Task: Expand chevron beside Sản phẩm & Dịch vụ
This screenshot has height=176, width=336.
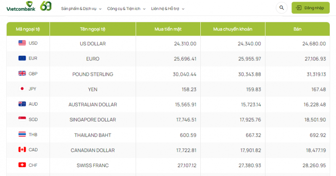Action: 100,9
